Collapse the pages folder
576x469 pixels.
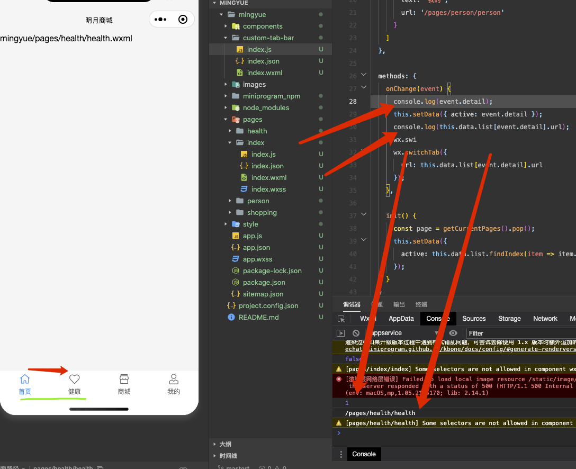[x=226, y=119]
